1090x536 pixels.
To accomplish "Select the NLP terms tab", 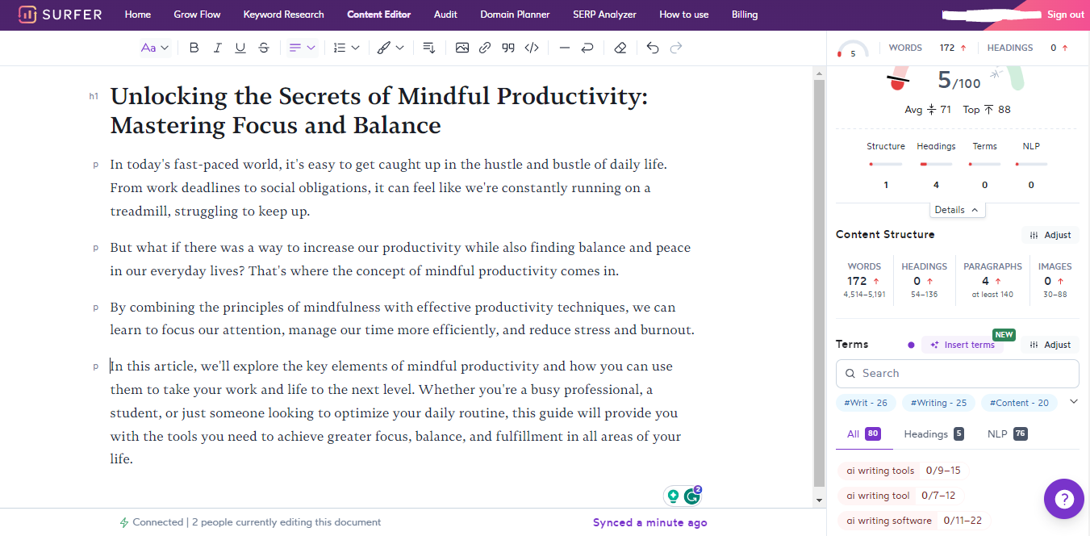I will coord(1007,434).
